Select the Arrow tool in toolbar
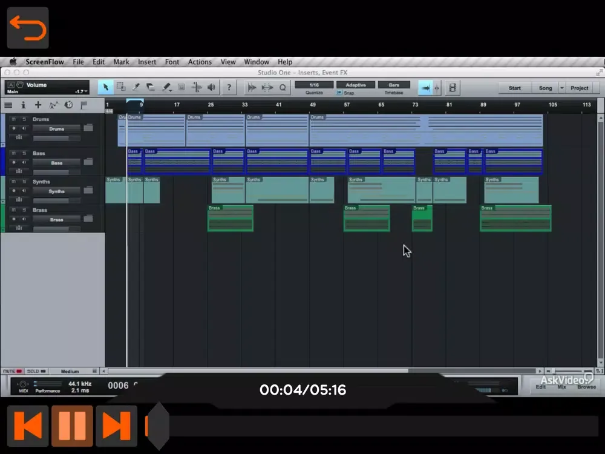Viewport: 605px width, 454px height. coord(105,88)
